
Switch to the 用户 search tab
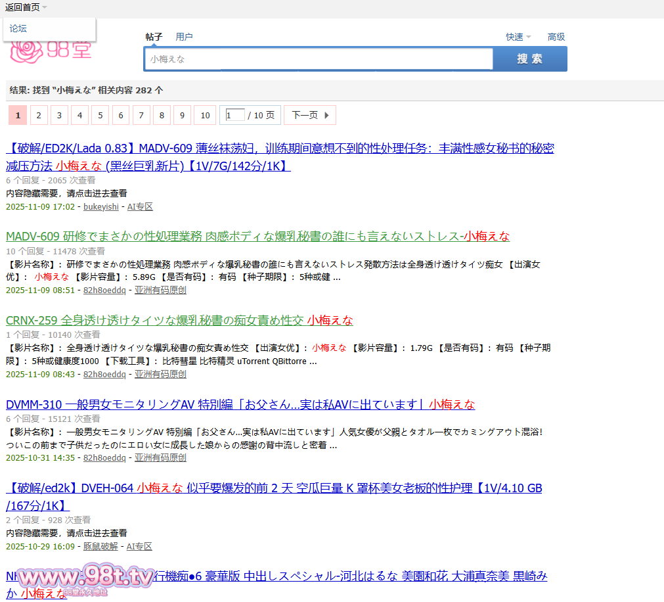coord(184,37)
